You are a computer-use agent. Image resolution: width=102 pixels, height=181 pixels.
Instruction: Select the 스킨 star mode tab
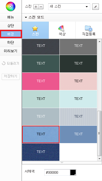pos(35,30)
